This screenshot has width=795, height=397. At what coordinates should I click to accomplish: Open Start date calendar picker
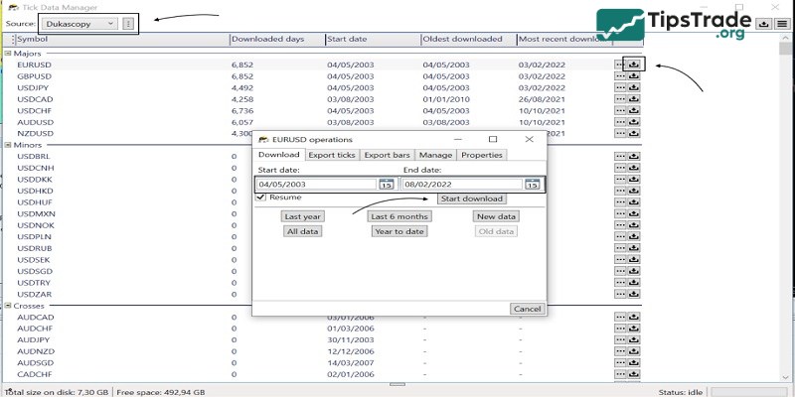coord(386,184)
